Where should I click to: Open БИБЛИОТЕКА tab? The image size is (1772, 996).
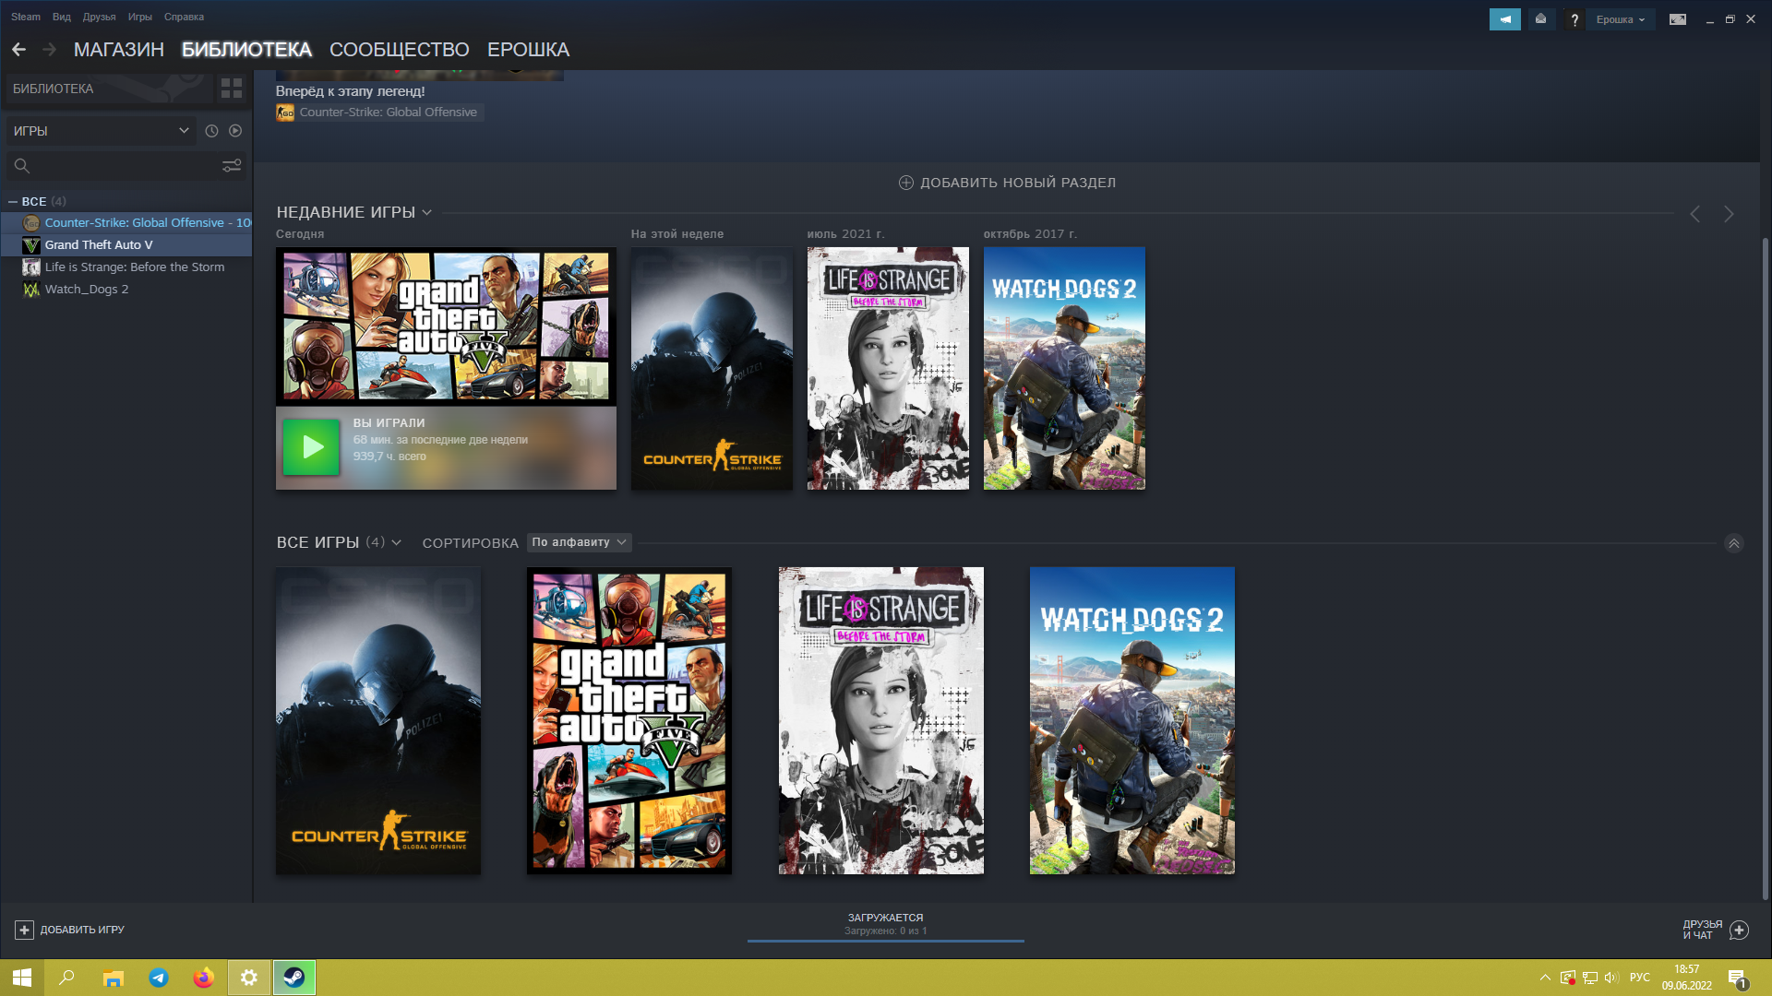(x=246, y=50)
